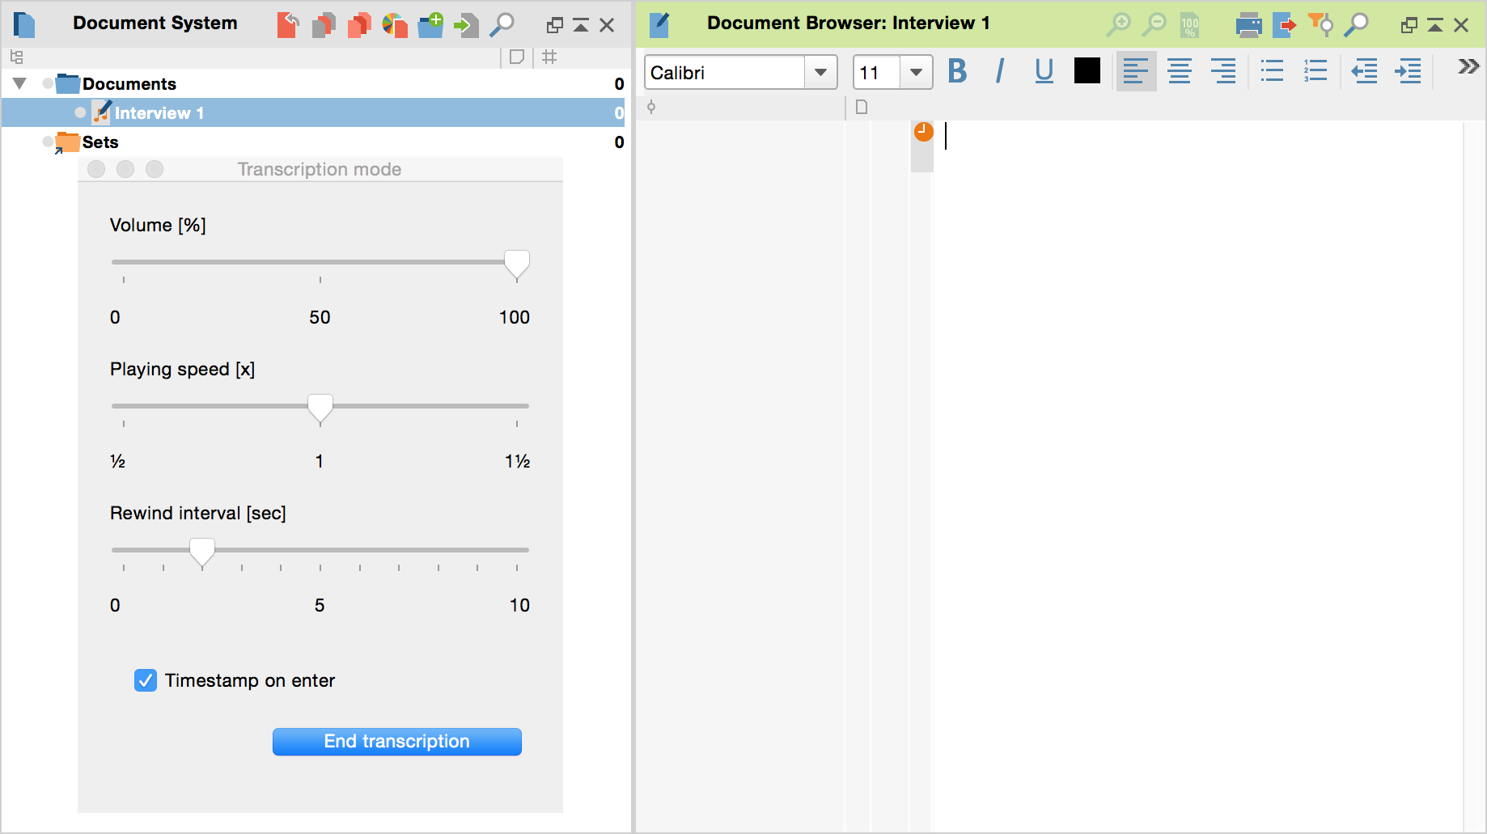The image size is (1487, 834).
Task: Increase indent with the indent icon
Action: coord(1409,71)
